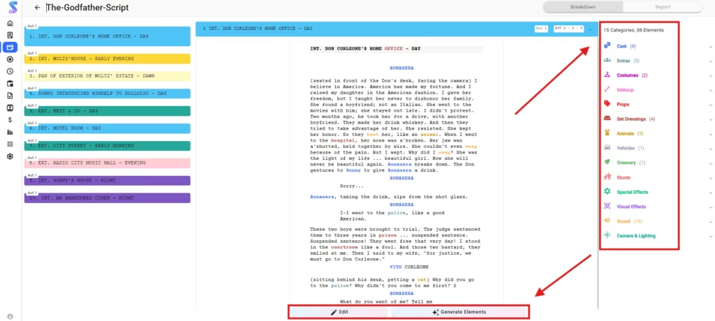Screen dimensions: 715x321
Task: Click the highlighted word "courtroom" in script
Action: [x=346, y=246]
